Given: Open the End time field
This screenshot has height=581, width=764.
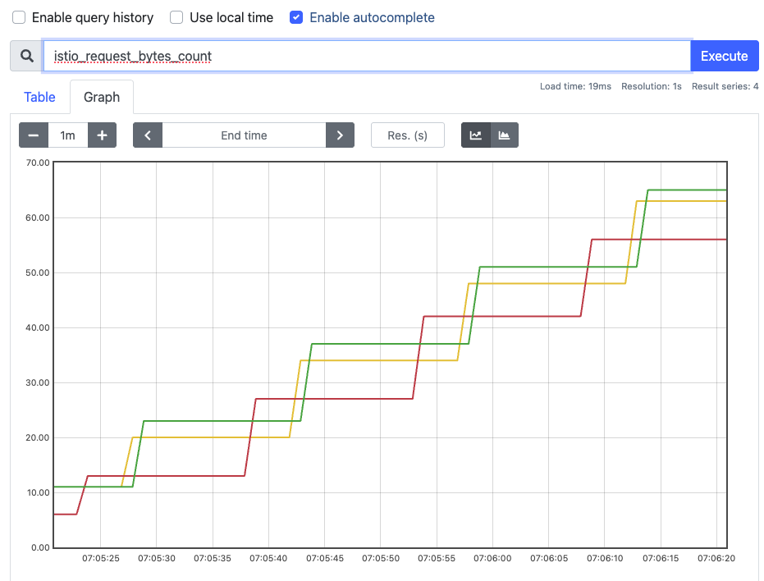Looking at the screenshot, I should [244, 135].
